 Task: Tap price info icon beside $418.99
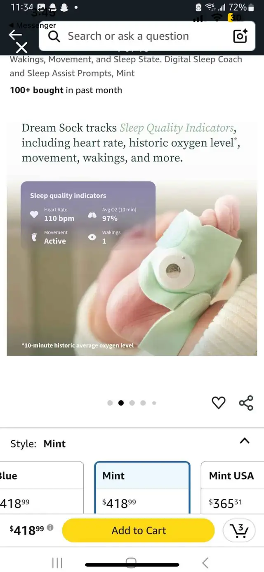(x=50, y=527)
